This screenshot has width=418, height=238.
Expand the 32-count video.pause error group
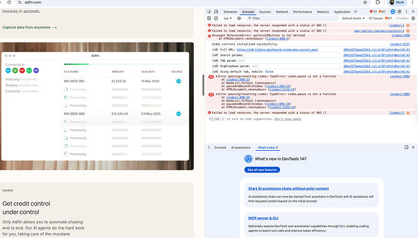pos(217,94)
